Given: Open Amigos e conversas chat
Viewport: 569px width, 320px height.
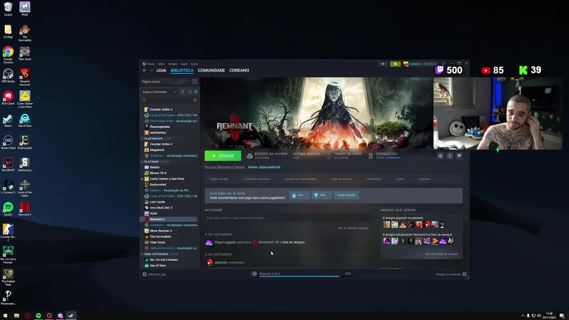Looking at the screenshot, I should point(451,274).
